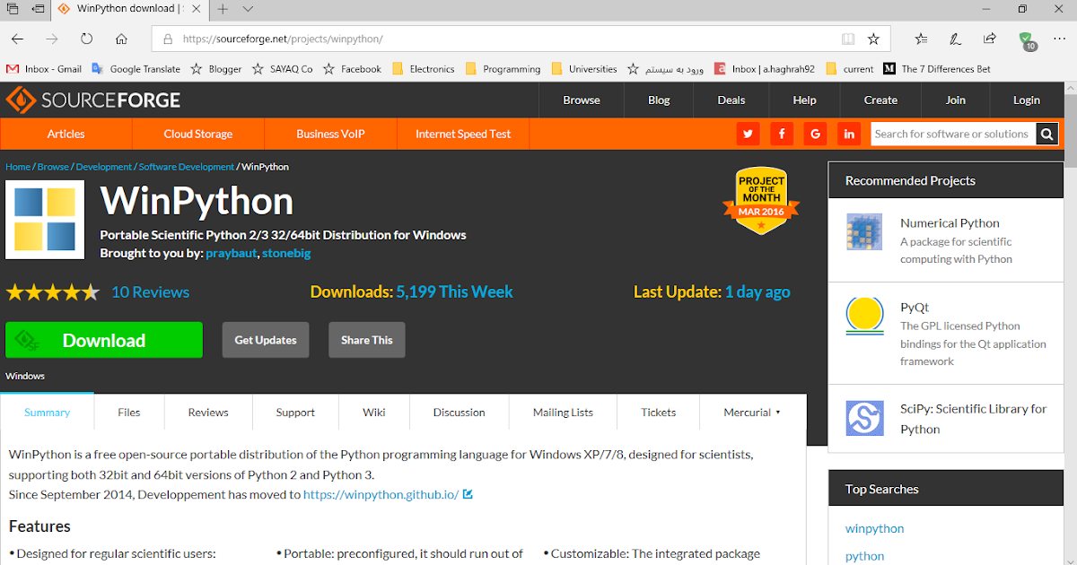The image size is (1077, 565).
Task: Open the green shield extension icon
Action: 1027,40
